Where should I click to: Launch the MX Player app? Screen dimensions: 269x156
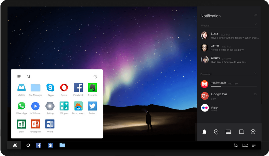click(x=35, y=106)
